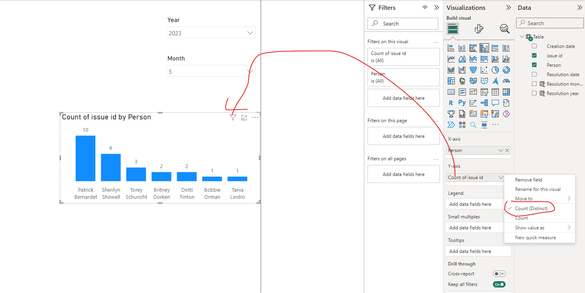Check the Creation date field
Viewport: 585px width, 293px height.
click(534, 46)
